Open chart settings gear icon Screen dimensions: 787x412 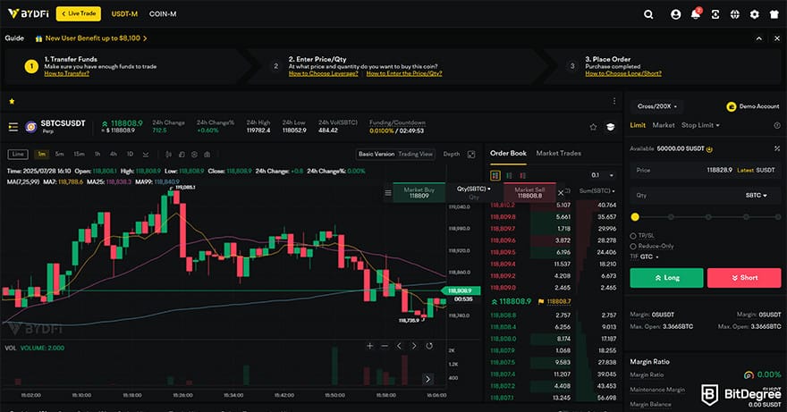pyautogui.click(x=194, y=155)
